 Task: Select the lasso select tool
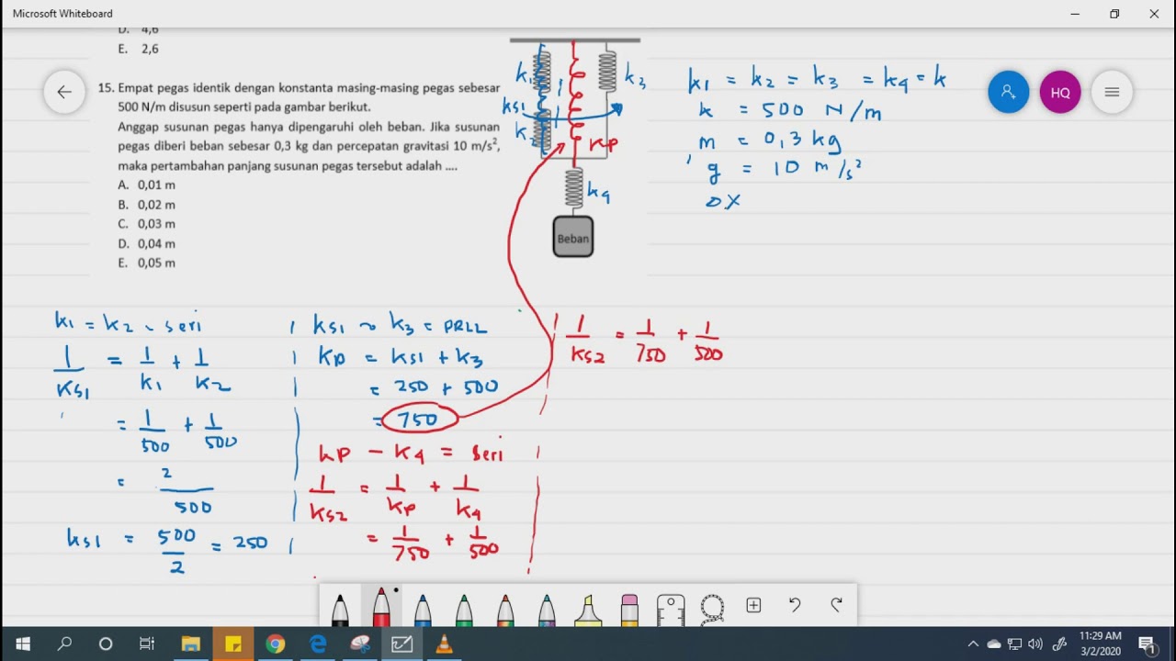coord(712,608)
